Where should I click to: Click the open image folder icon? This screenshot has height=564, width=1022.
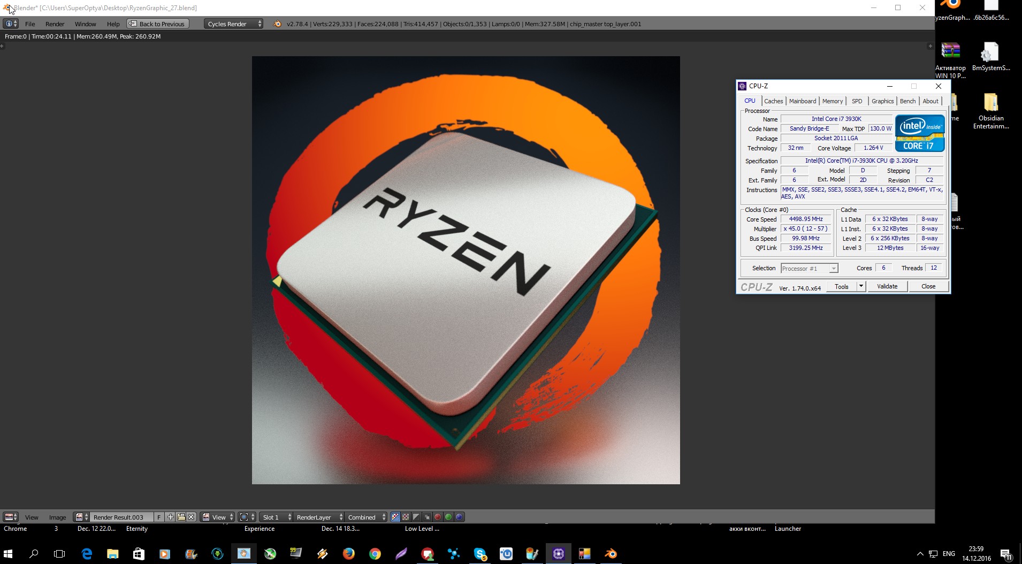click(181, 517)
